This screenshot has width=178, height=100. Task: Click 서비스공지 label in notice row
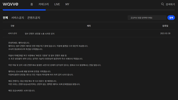click(12, 33)
